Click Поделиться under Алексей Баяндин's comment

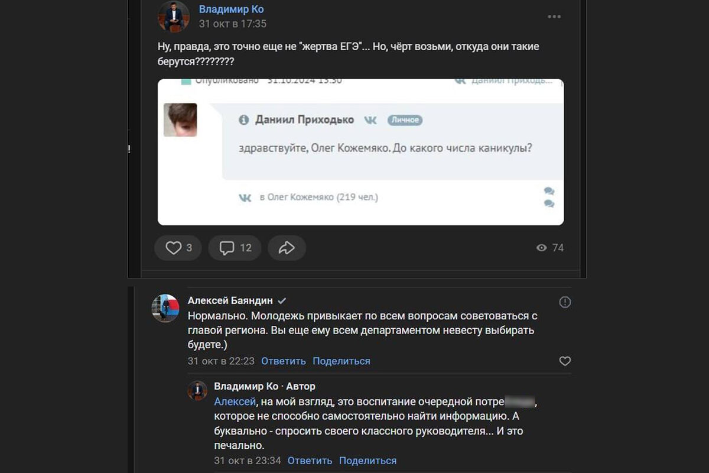(342, 361)
